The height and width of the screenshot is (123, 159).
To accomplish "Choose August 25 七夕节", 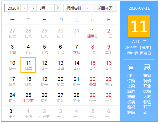I will (28, 98).
